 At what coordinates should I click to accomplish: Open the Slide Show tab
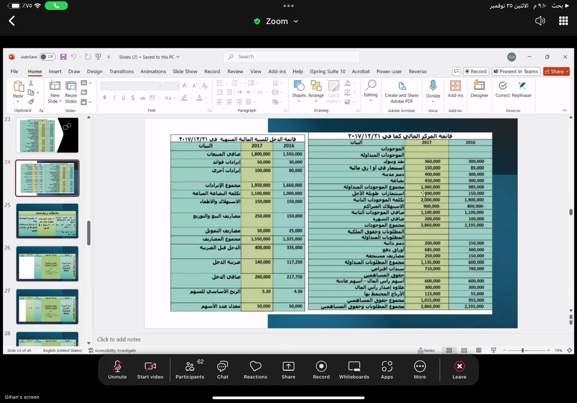185,71
